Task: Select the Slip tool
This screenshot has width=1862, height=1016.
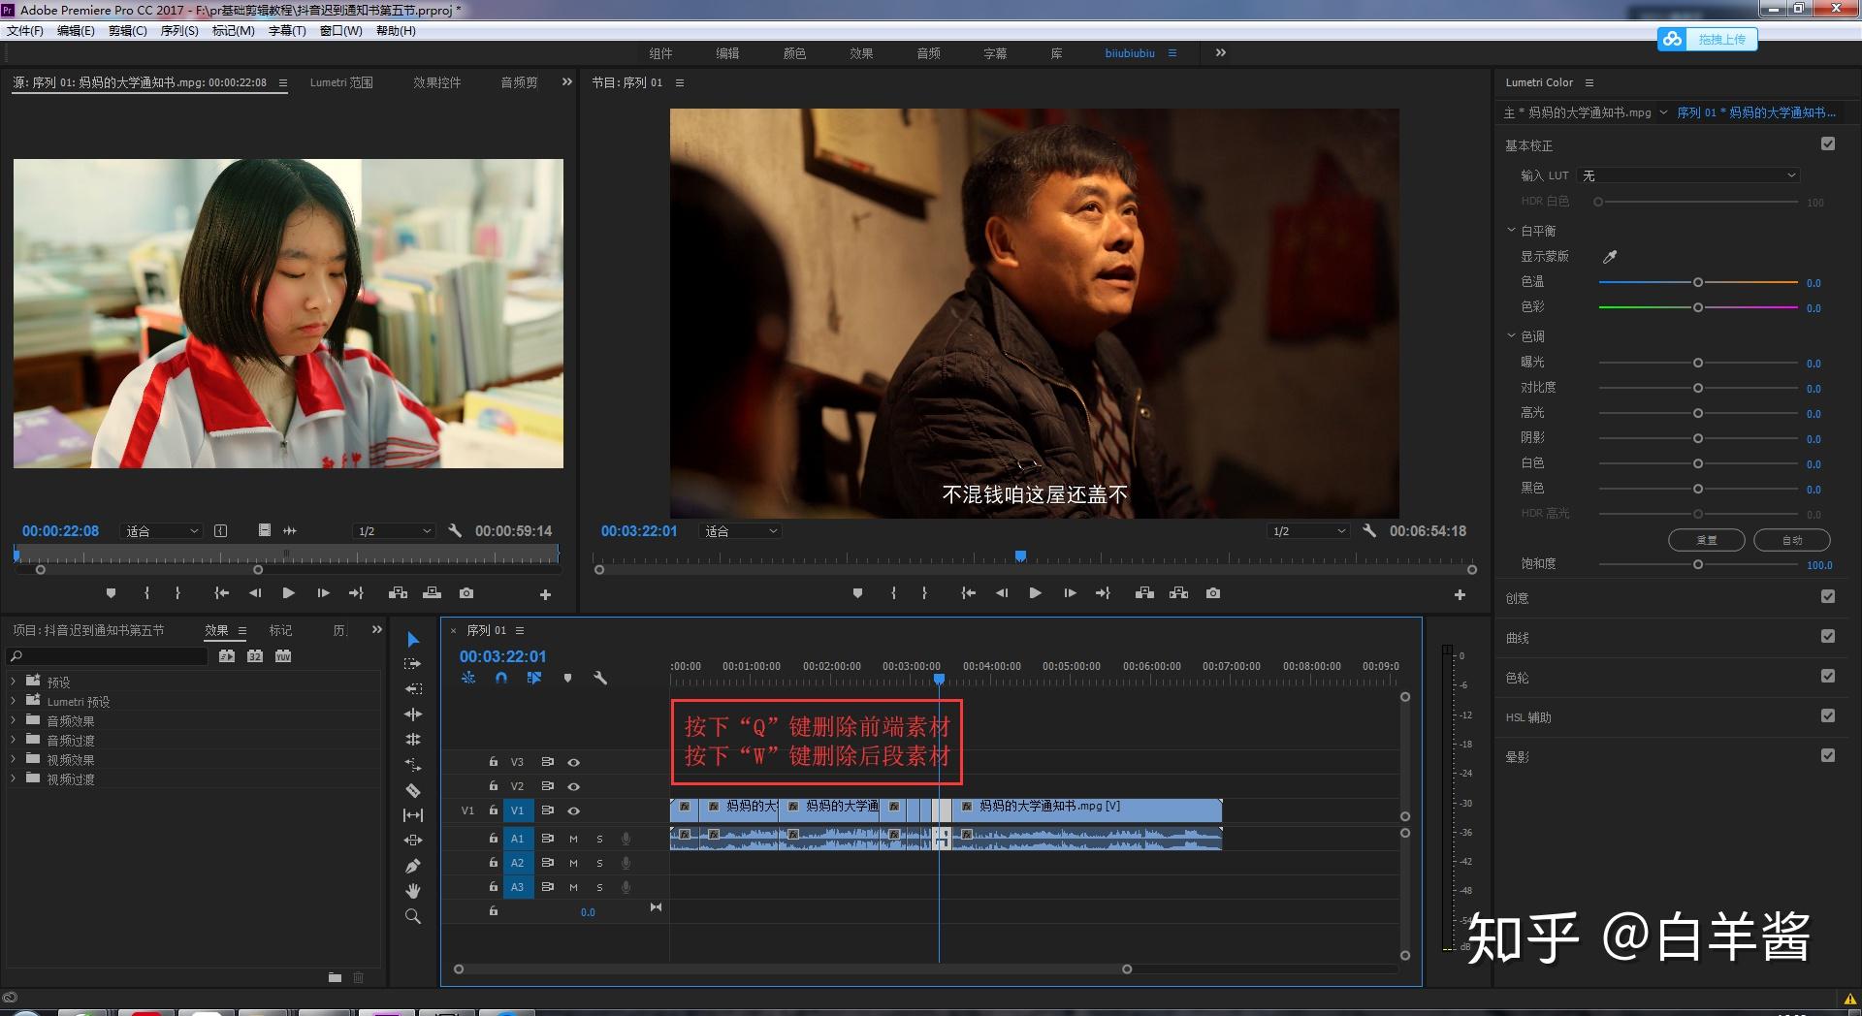Action: point(413,815)
